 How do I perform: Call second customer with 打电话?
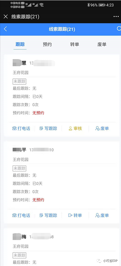coord(21,215)
